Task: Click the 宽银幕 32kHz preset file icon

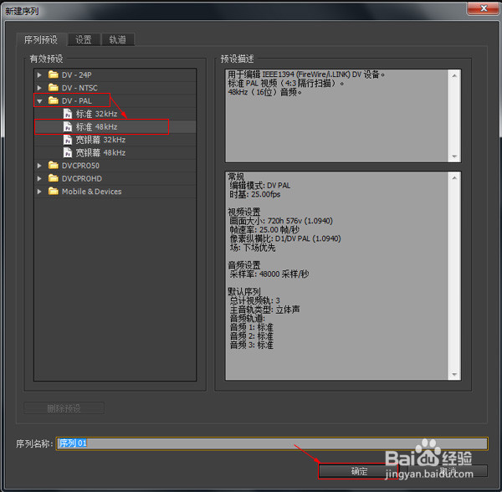Action: click(x=68, y=140)
